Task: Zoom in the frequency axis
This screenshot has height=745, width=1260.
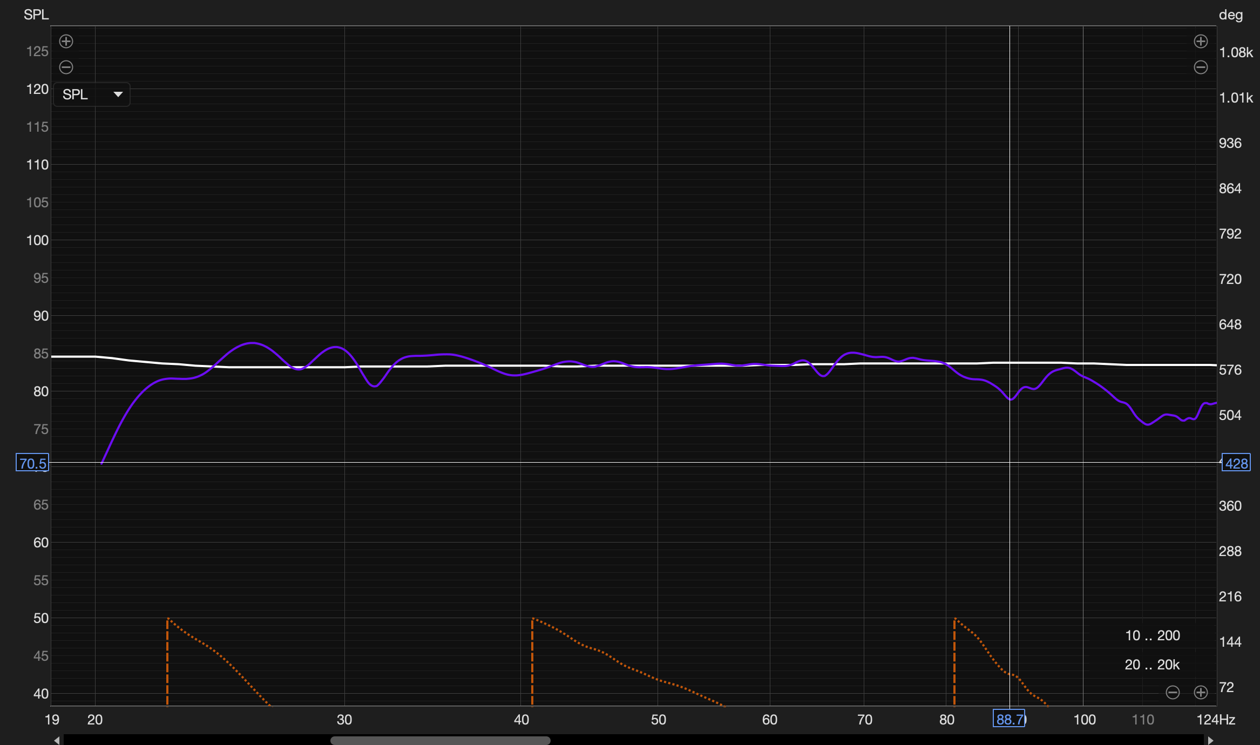Action: [x=1201, y=692]
